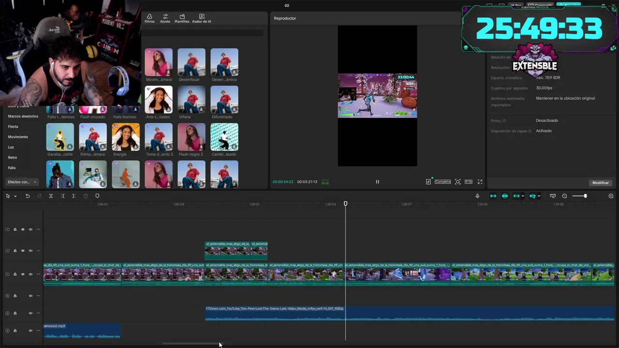Download the Flash negro 2 effect

202,147
